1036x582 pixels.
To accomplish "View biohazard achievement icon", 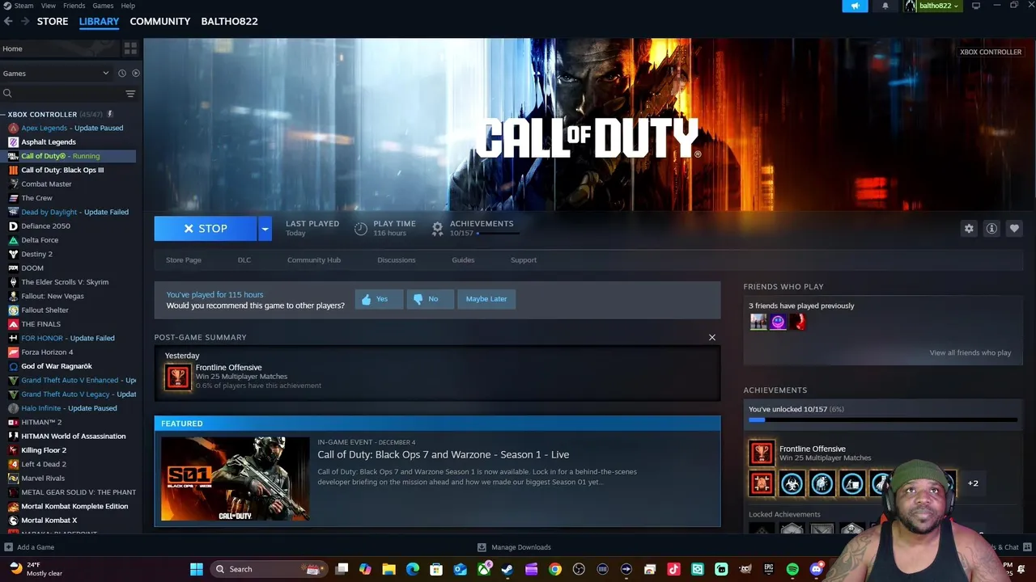I will pyautogui.click(x=792, y=483).
